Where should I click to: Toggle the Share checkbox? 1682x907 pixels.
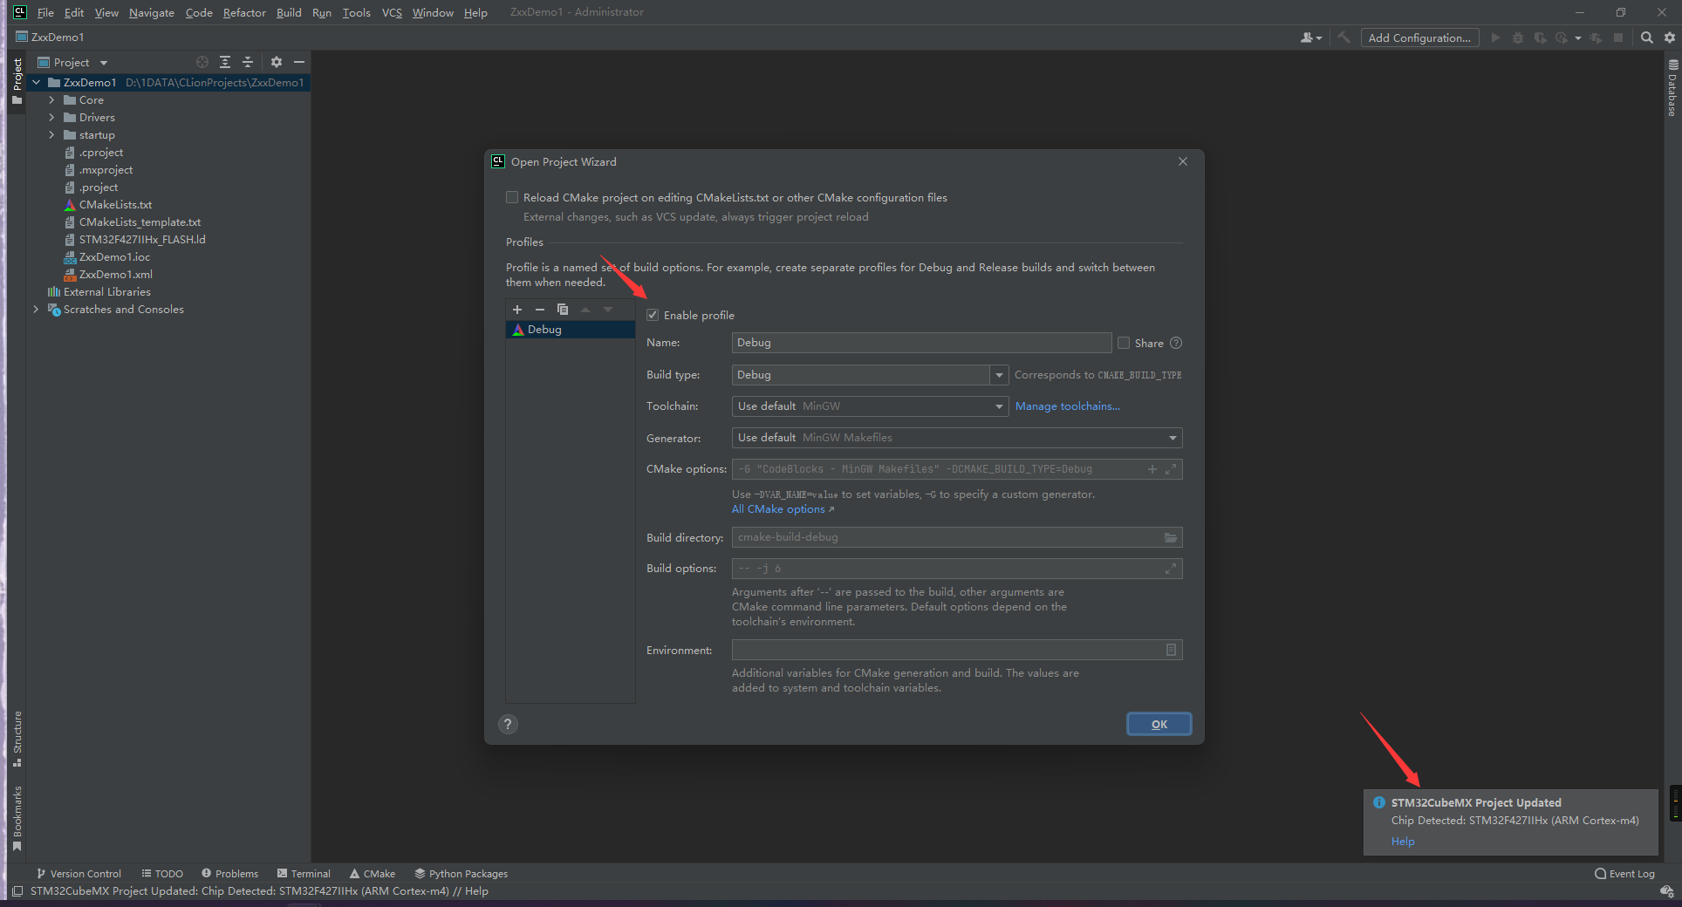[x=1124, y=343]
